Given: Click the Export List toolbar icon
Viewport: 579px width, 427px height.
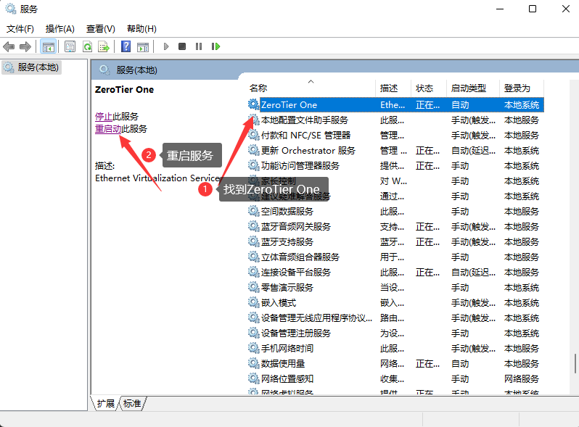Looking at the screenshot, I should tap(104, 46).
